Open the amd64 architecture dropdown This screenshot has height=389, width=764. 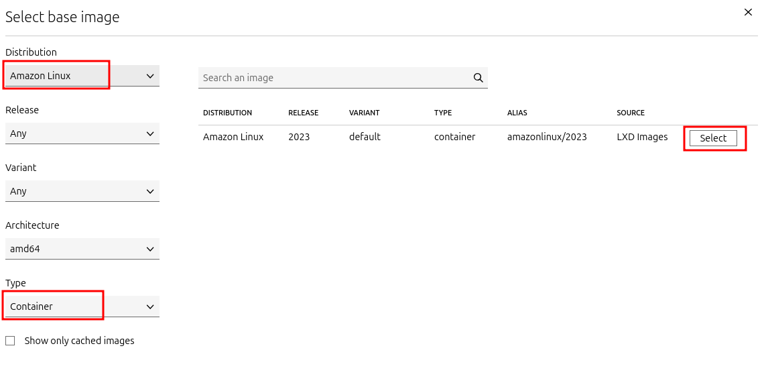(82, 249)
